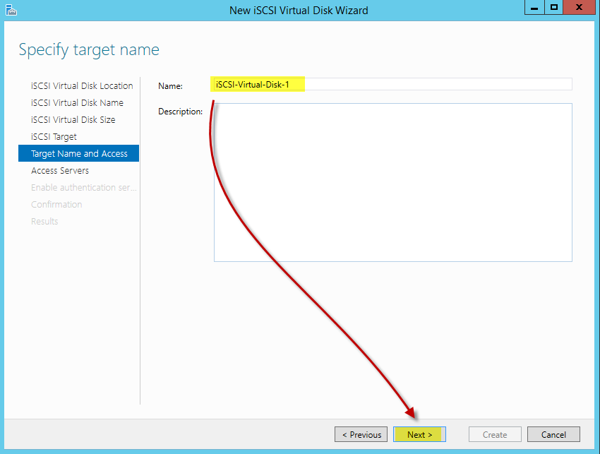The height and width of the screenshot is (454, 600).
Task: Click the 'Description:' label
Action: point(180,112)
